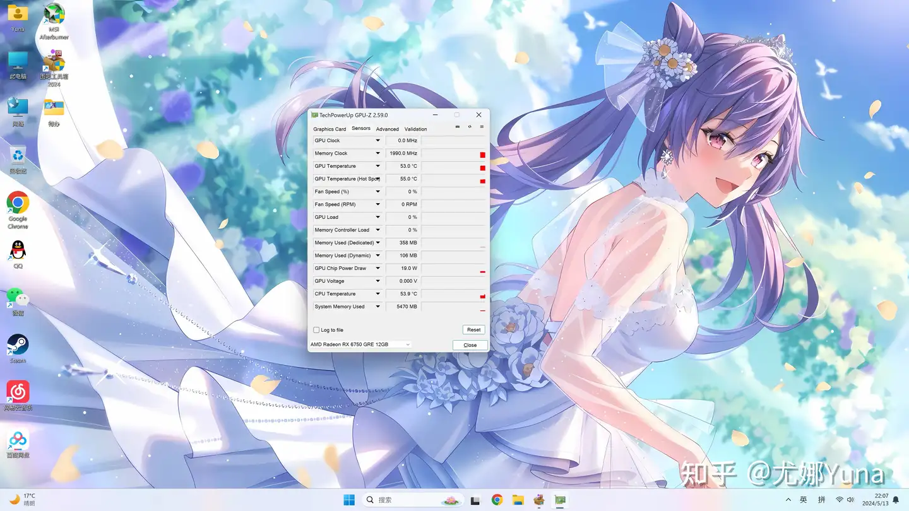
Task: Select the Steam desktop shortcut
Action: [18, 349]
